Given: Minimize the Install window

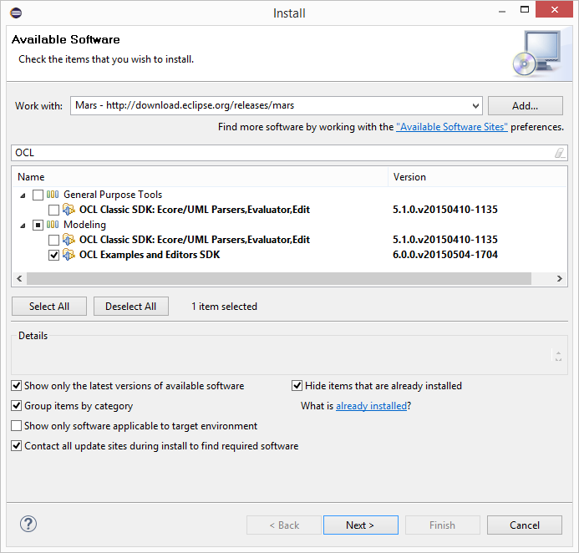Looking at the screenshot, I should click(502, 11).
